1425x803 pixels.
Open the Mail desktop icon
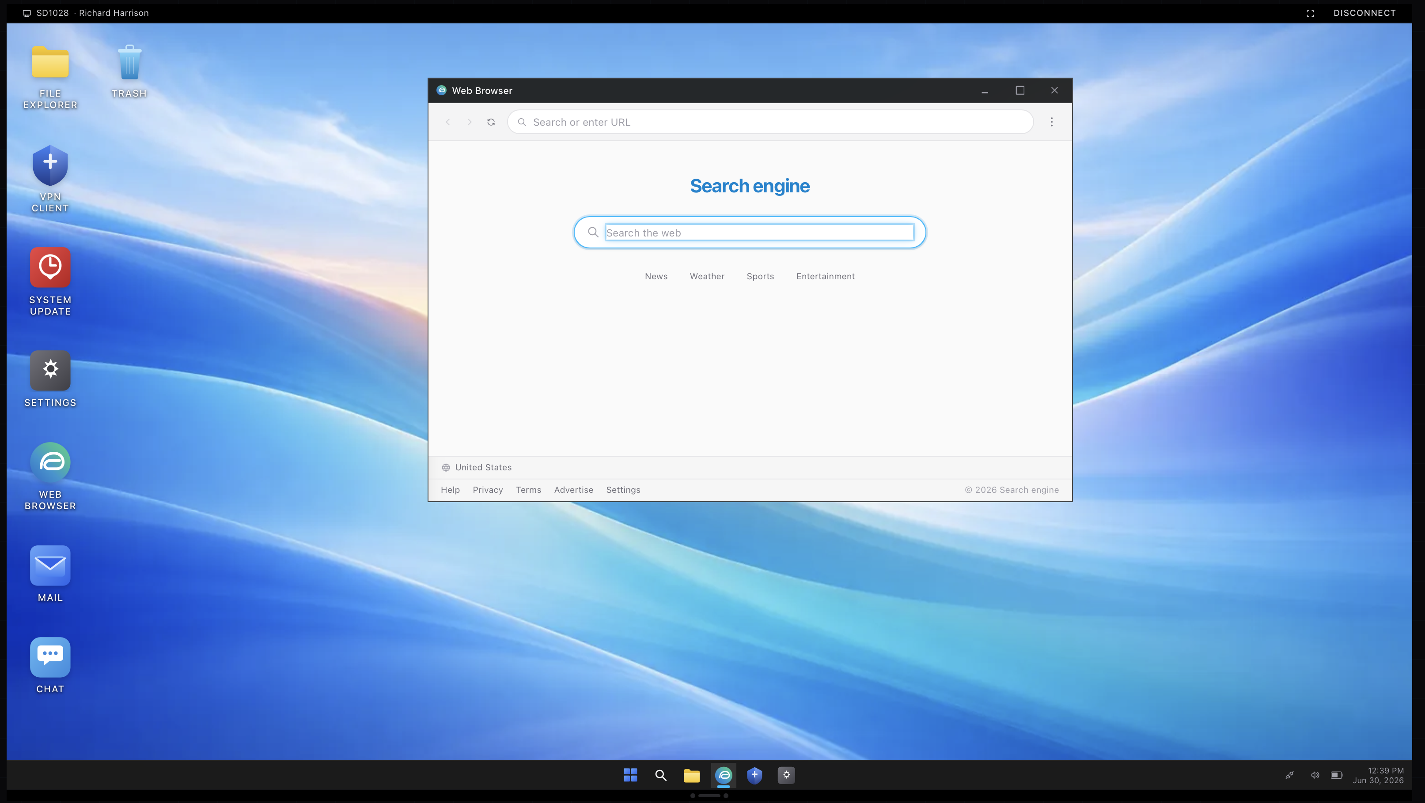coord(50,574)
